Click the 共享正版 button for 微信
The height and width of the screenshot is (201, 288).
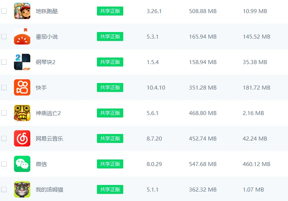pyautogui.click(x=110, y=164)
